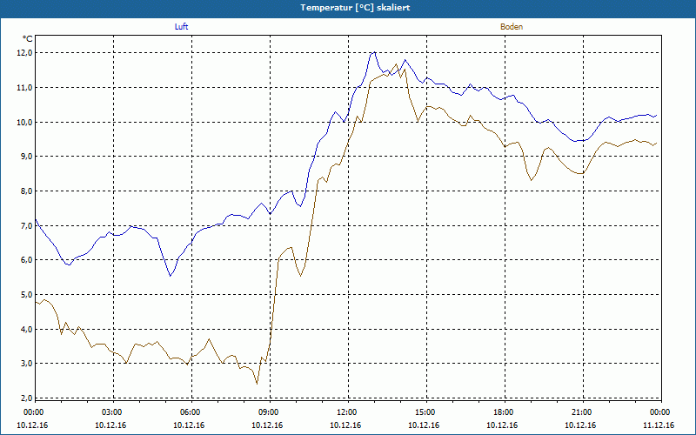Click the 10,0 y-axis label
Image resolution: width=696 pixels, height=435 pixels.
[25, 122]
